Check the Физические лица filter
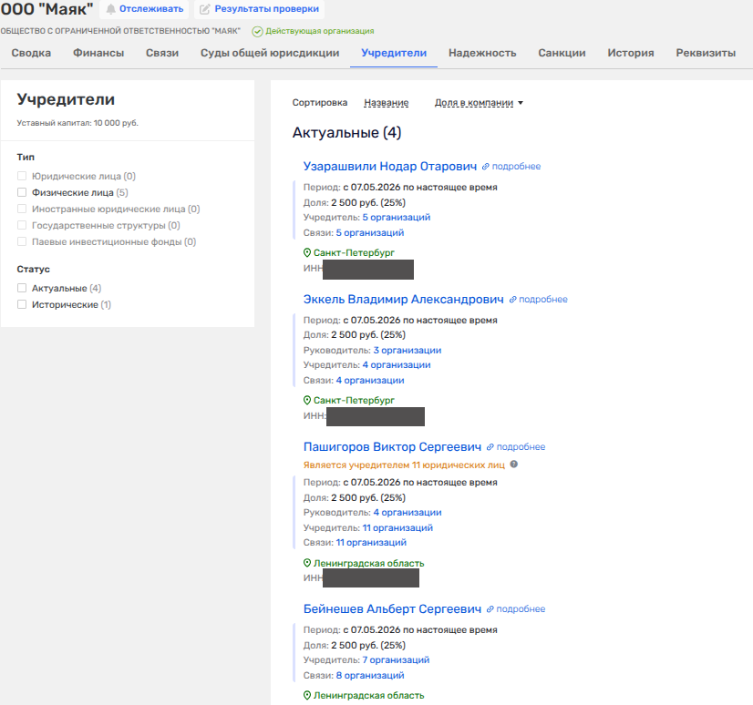This screenshot has width=753, height=705. (22, 192)
